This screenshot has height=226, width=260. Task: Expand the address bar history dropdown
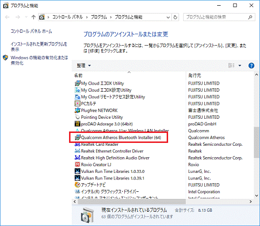tap(168, 17)
